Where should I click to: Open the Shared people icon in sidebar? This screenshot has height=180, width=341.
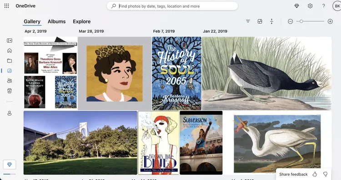coord(10,81)
